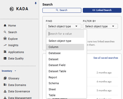Open Data Domains in the sidebar
The height and width of the screenshot is (99, 123).
[x=17, y=85]
